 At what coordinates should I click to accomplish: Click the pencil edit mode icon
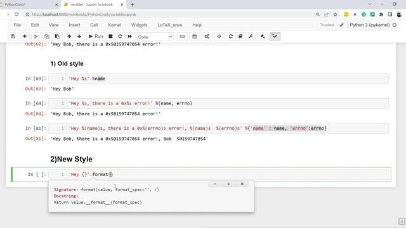tap(342, 25)
